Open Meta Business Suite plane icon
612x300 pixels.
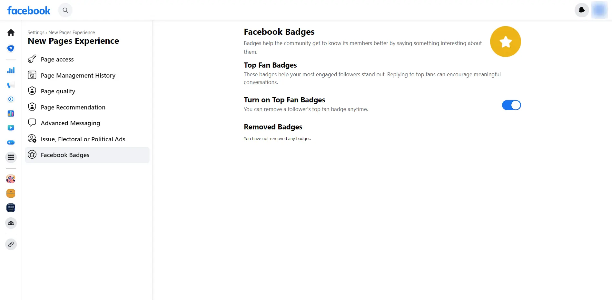pos(11,48)
